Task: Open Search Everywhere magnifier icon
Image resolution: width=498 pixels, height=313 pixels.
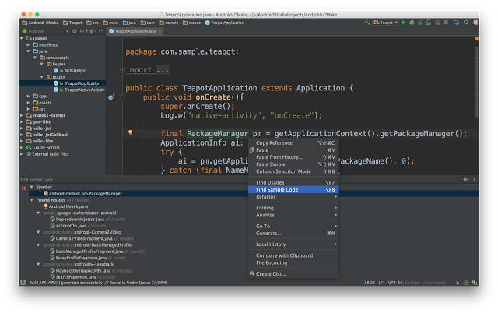Action: [x=466, y=23]
